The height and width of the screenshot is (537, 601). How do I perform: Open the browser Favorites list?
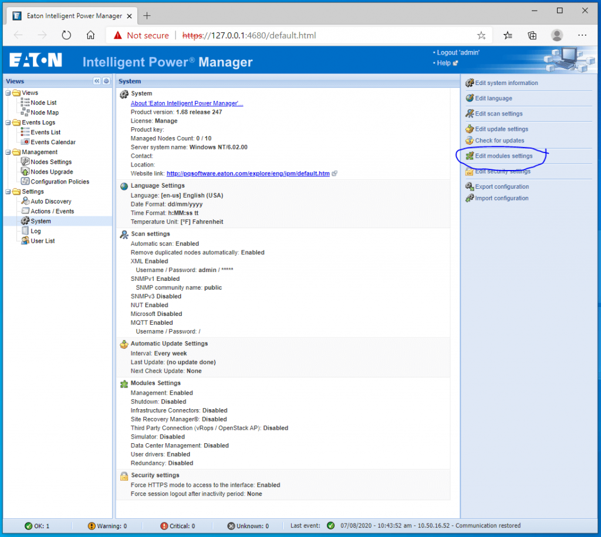click(508, 36)
